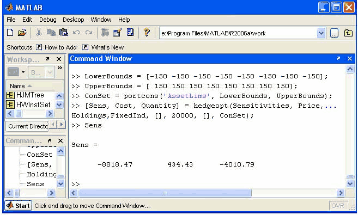Viewport: 358px width, 215px height.
Task: Click Command Window horizontal scrollbar thumb
Action: point(165,193)
